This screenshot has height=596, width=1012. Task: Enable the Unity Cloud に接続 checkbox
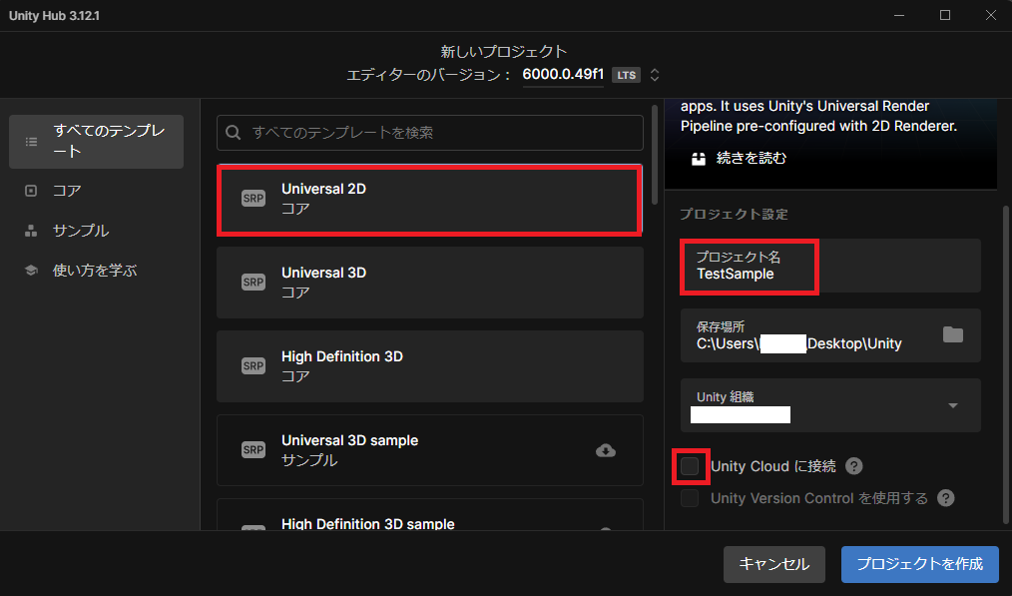point(690,466)
